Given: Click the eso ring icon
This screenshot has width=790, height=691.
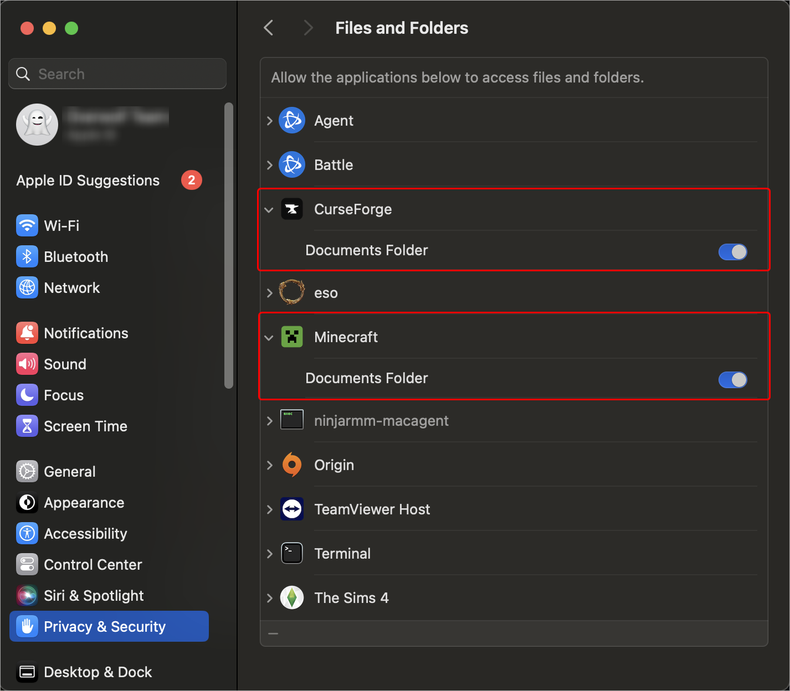Looking at the screenshot, I should 292,292.
